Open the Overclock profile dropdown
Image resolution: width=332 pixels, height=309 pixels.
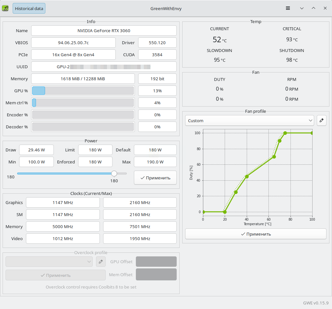click(x=49, y=262)
